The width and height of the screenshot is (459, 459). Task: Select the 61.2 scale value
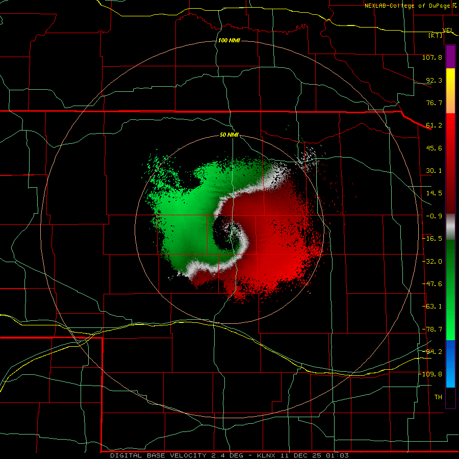pyautogui.click(x=434, y=125)
